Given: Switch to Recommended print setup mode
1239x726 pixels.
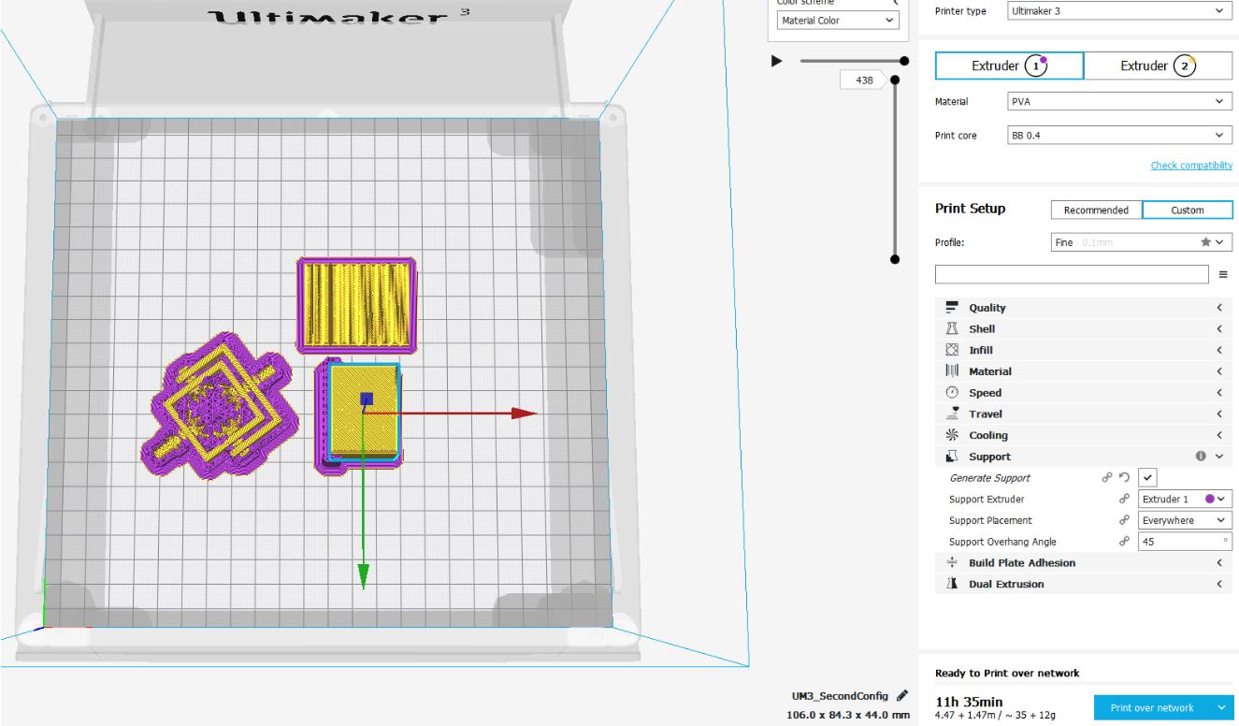Looking at the screenshot, I should (1095, 211).
